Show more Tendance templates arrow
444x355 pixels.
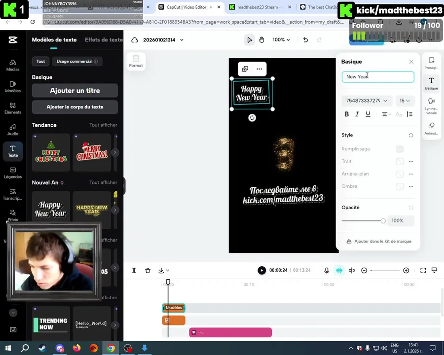(x=115, y=152)
